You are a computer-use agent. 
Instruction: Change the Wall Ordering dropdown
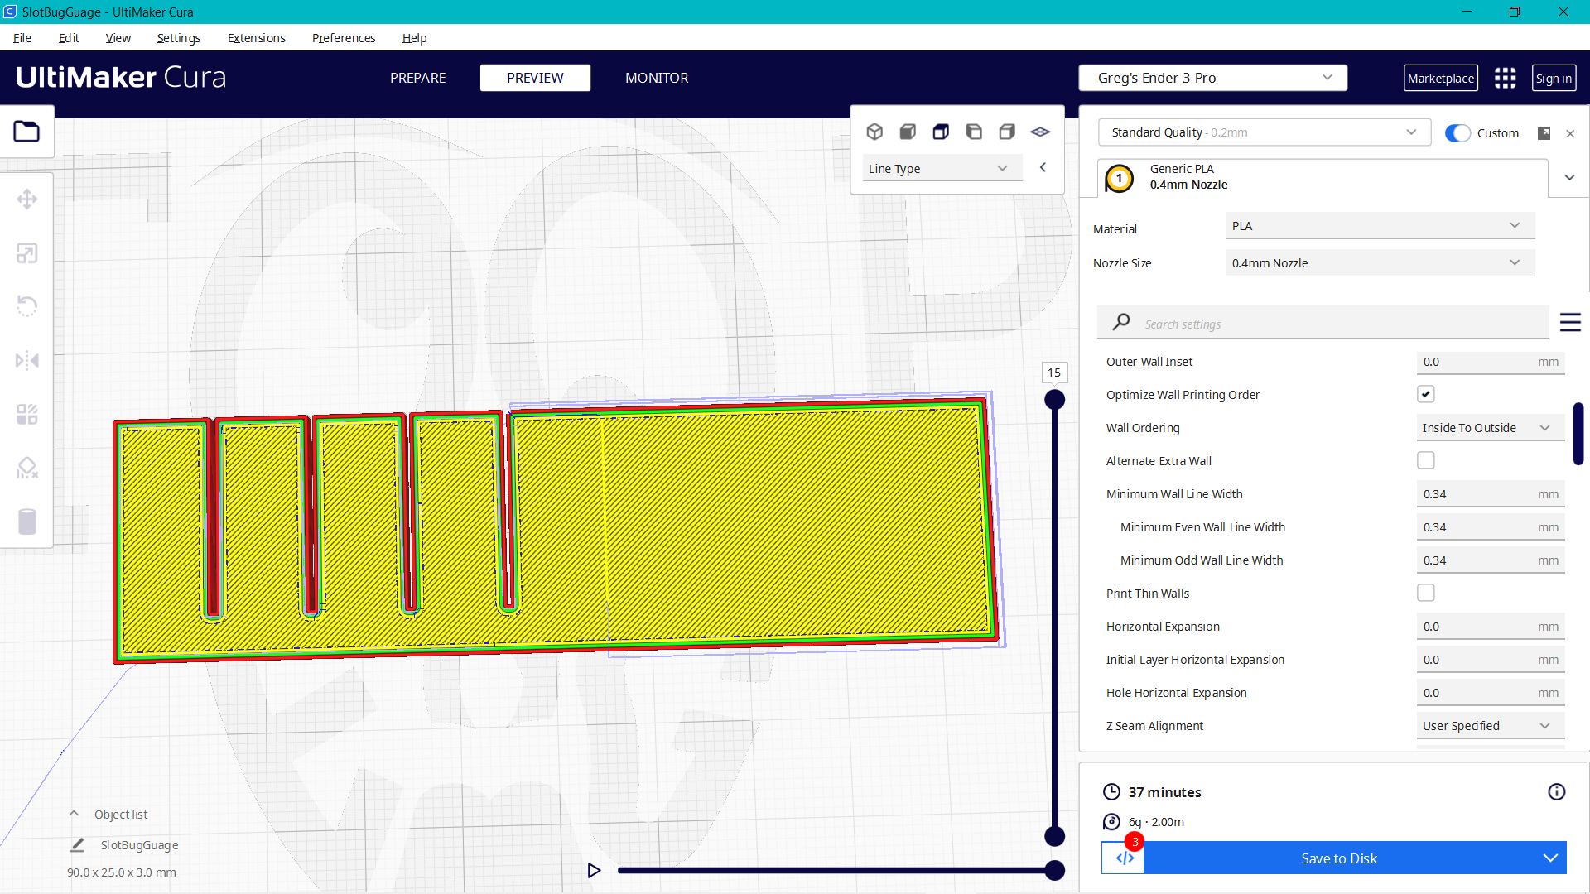point(1490,428)
